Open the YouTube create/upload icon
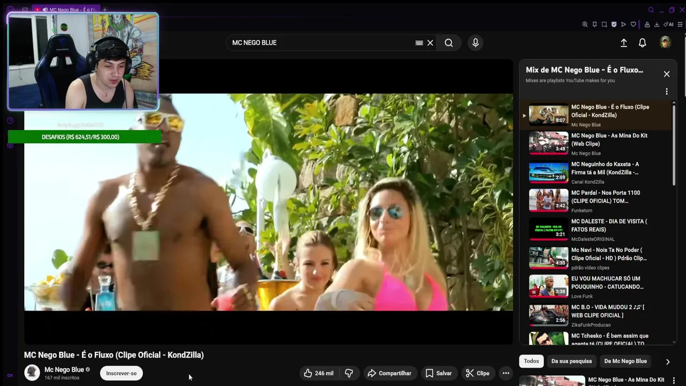This screenshot has height=386, width=686. coord(624,43)
